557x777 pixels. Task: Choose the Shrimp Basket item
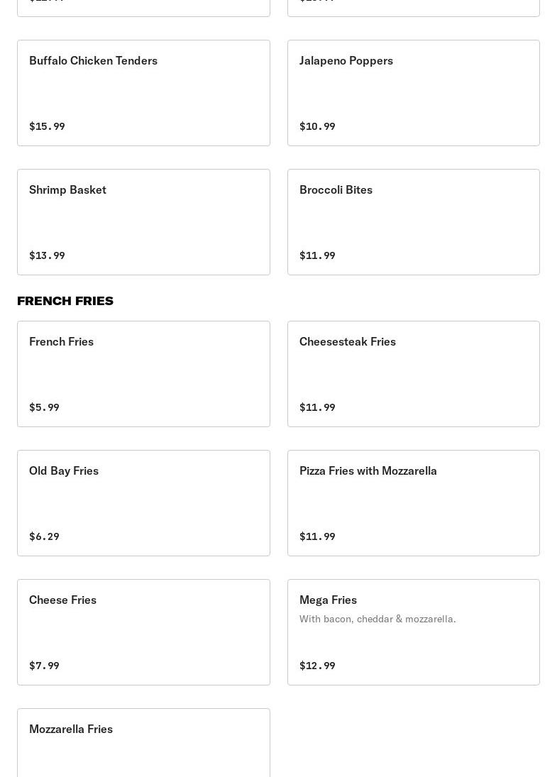pyautogui.click(x=143, y=221)
